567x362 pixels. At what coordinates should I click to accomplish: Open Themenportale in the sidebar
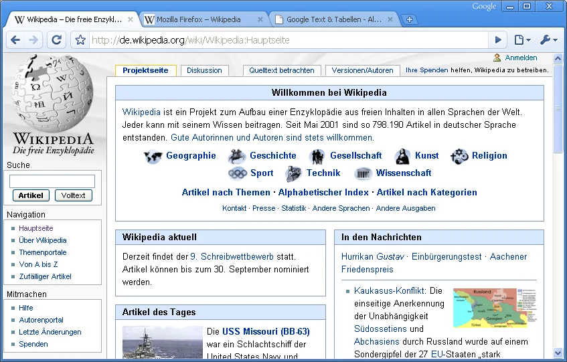pyautogui.click(x=43, y=252)
